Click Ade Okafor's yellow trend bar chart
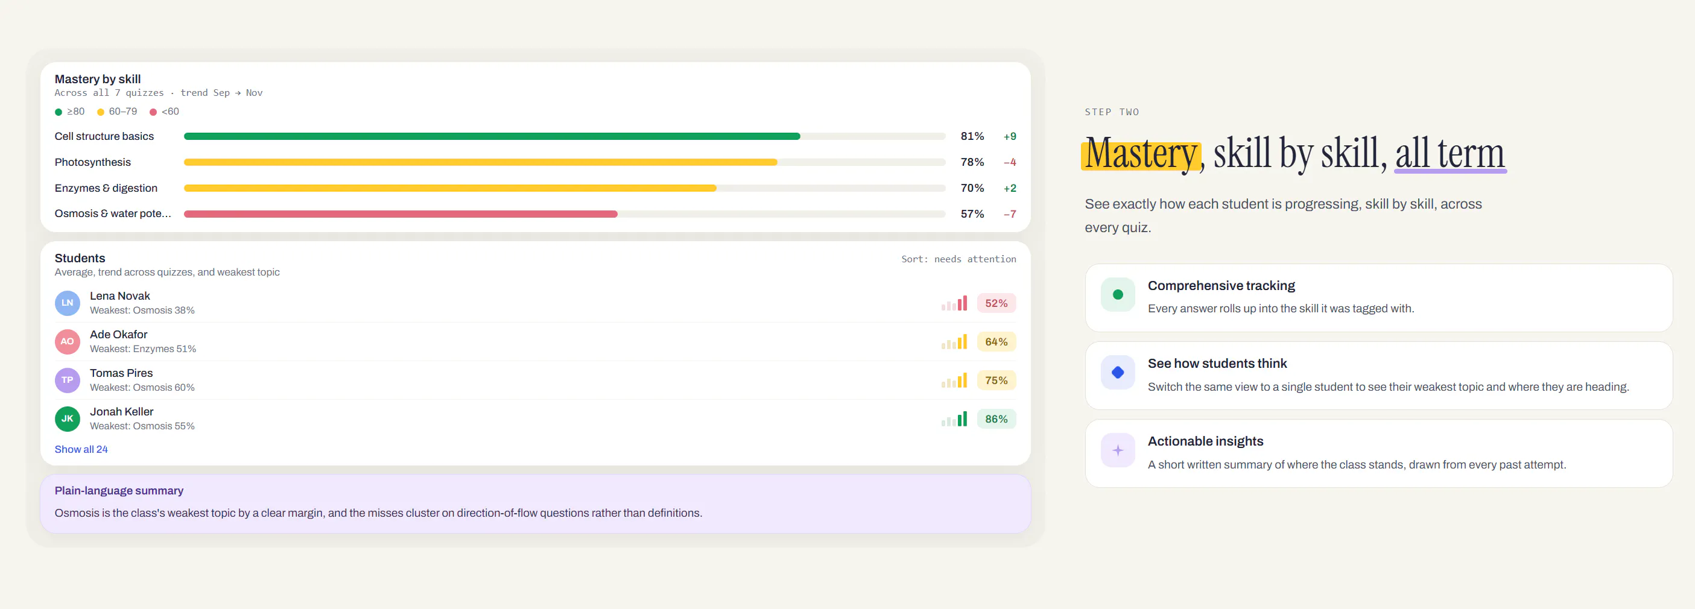Image resolution: width=1695 pixels, height=609 pixels. coord(954,342)
